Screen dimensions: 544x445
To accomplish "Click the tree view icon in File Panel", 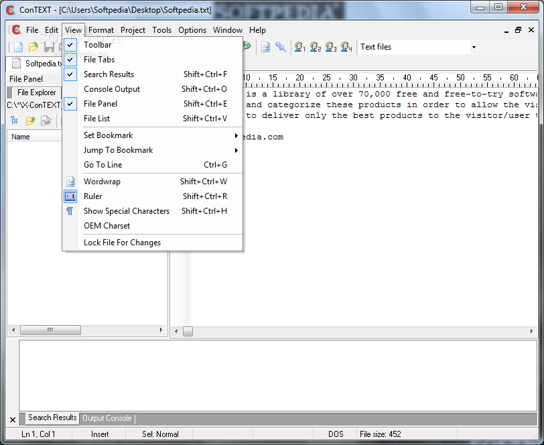I will tap(14, 121).
